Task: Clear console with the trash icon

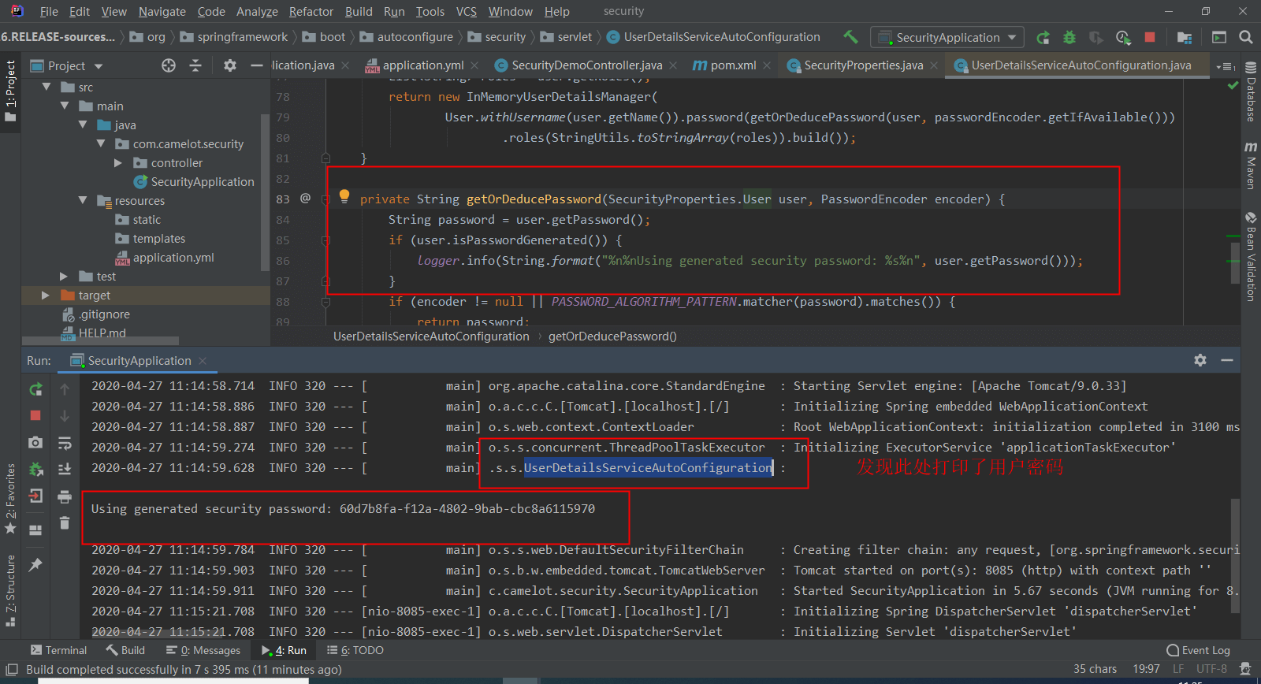Action: coord(65,522)
